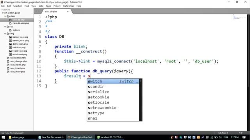250x140 pixels.
Task: Choose serialize autocomplete suggestion
Action: (x=113, y=92)
